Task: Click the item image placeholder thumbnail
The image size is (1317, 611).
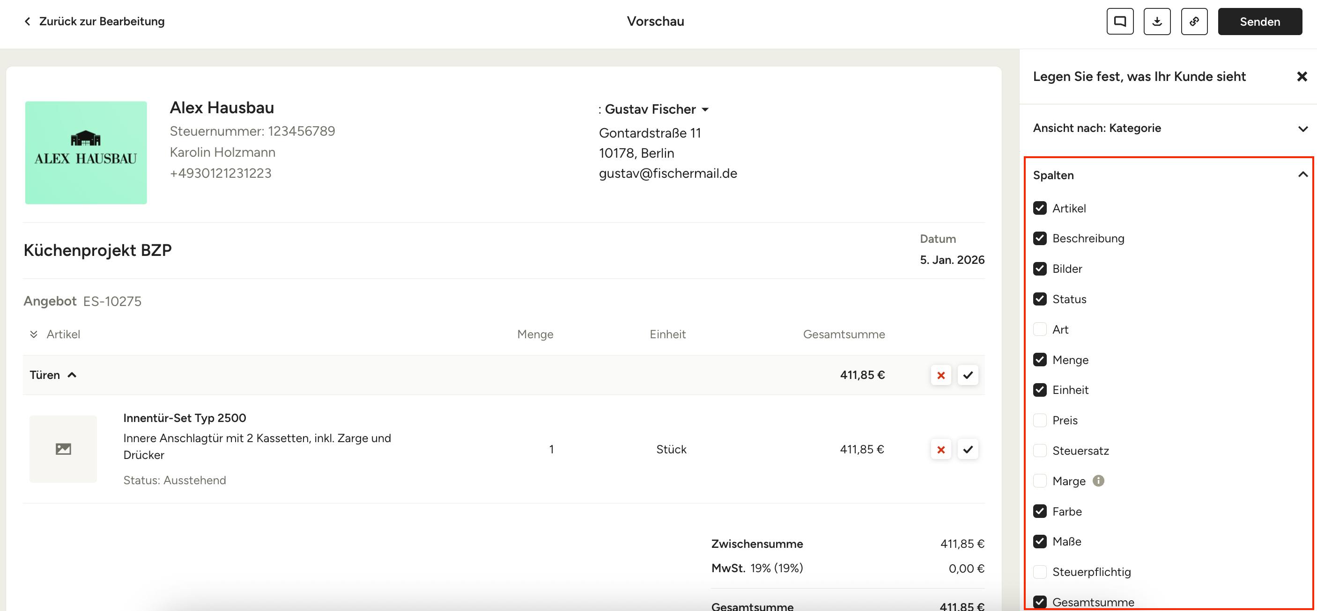Action: [x=63, y=449]
